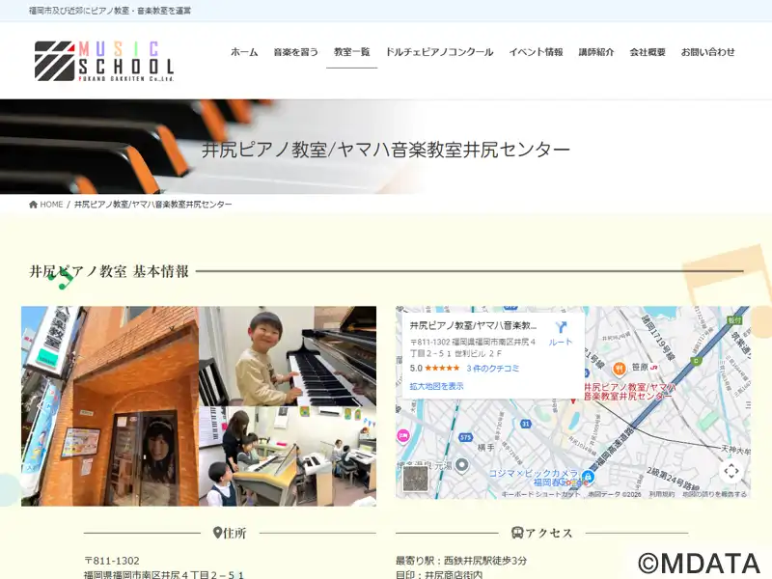Click the Music School logo
Screen dimensions: 772x579
104,60
